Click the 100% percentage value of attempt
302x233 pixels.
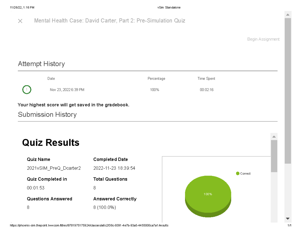154,90
